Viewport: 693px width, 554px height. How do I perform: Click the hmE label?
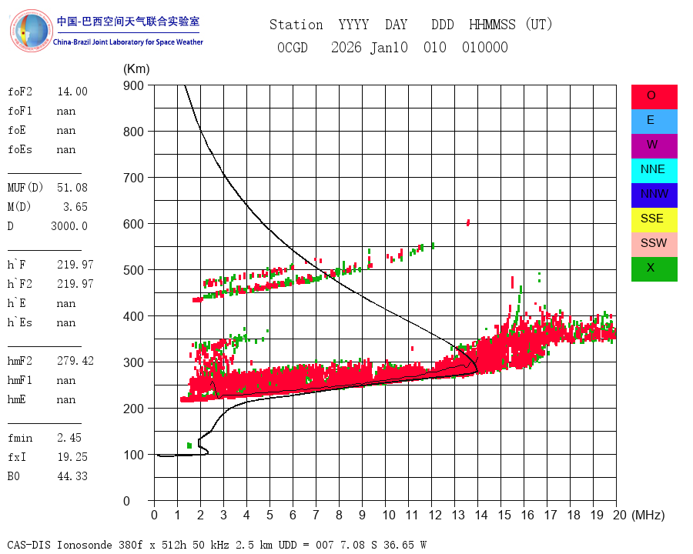point(17,399)
